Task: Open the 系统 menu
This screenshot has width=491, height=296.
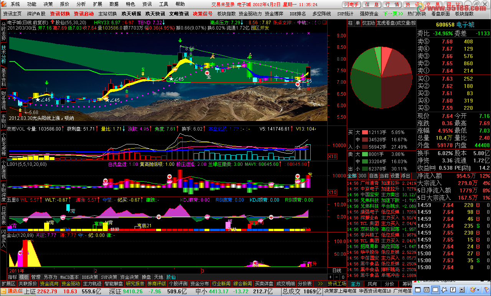Action: coord(15,4)
